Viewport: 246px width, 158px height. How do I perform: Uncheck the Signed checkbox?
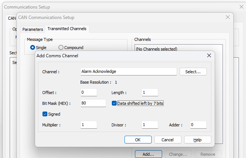pyautogui.click(x=45, y=114)
